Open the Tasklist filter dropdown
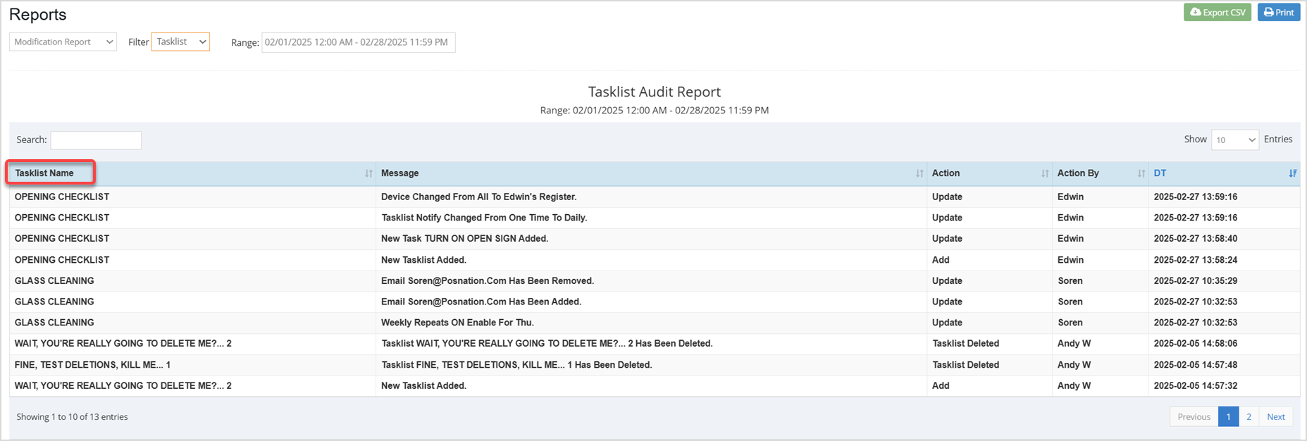This screenshot has height=441, width=1307. tap(180, 42)
